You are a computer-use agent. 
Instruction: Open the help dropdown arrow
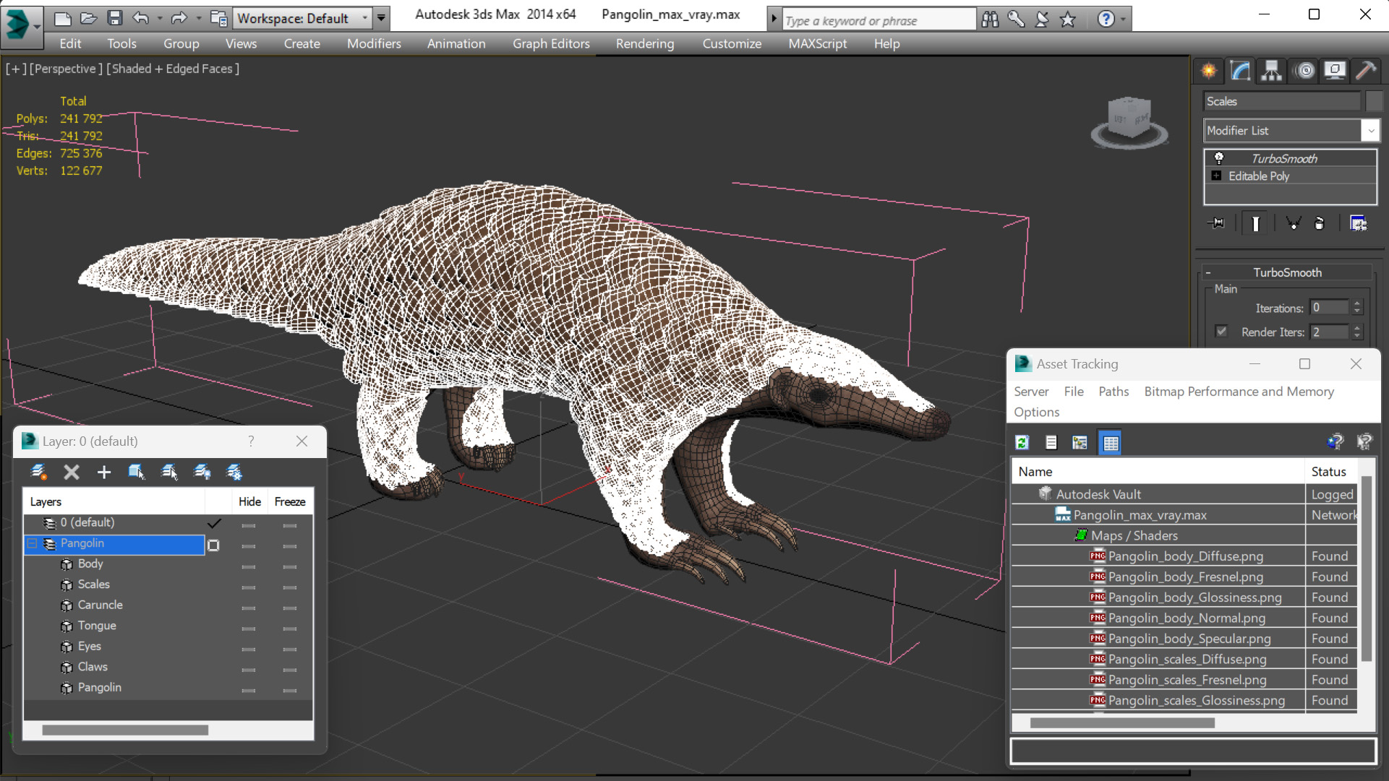pos(1123,20)
